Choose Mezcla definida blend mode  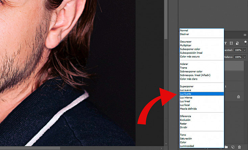point(202,109)
